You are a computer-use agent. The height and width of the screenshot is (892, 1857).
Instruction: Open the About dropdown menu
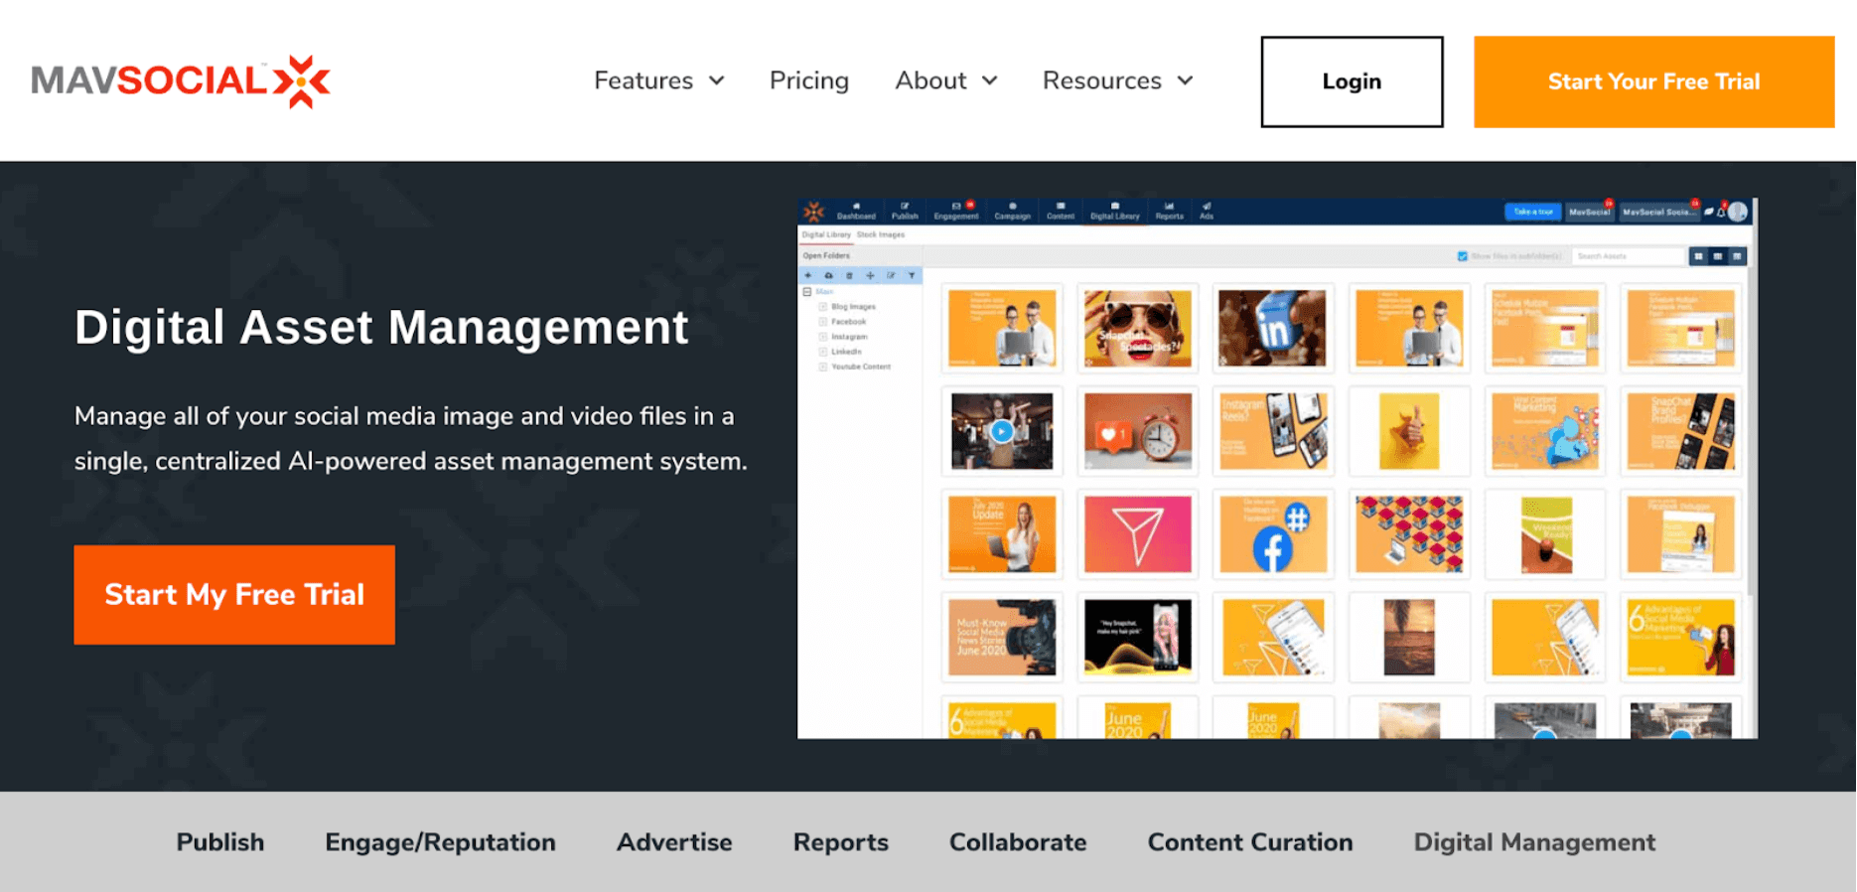[x=945, y=80]
